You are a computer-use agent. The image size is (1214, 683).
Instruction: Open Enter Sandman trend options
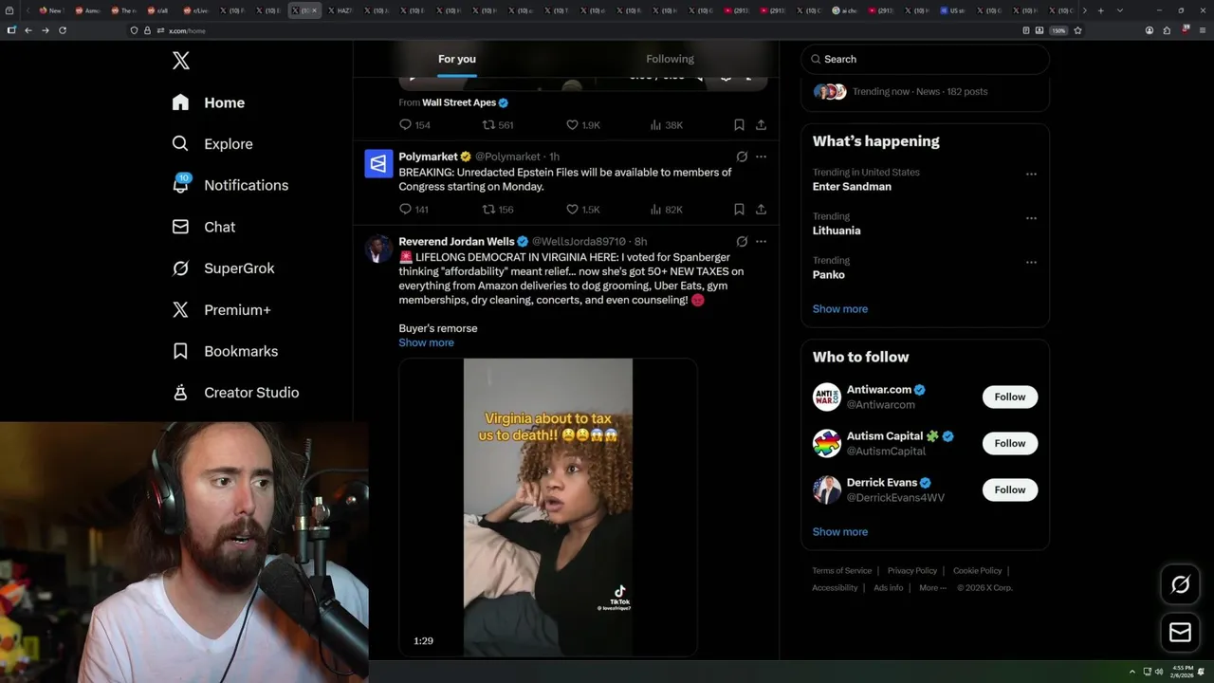pos(1031,175)
